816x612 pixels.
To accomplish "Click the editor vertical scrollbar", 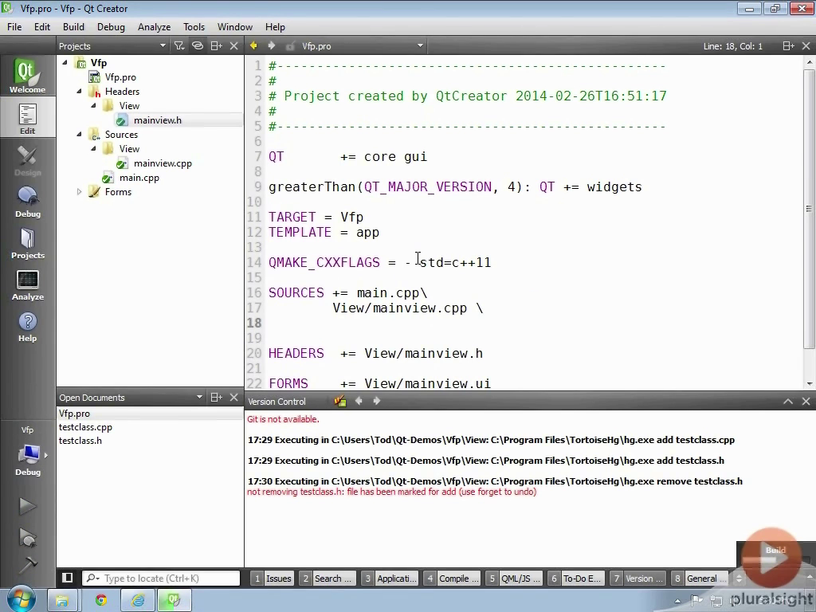I will point(809,208).
